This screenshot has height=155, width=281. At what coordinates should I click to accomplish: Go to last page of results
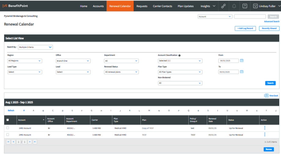[x=35, y=142]
